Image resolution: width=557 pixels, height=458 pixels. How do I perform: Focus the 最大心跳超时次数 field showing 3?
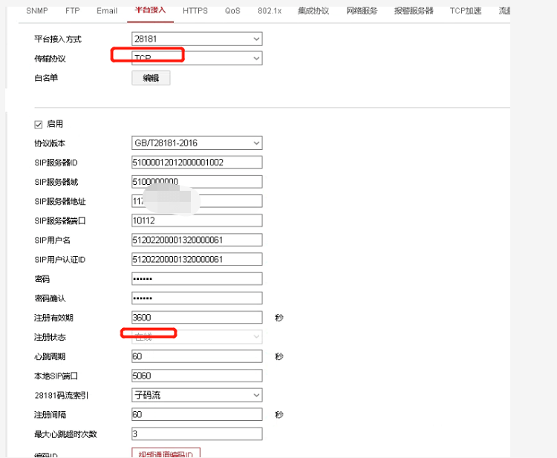[x=197, y=434]
